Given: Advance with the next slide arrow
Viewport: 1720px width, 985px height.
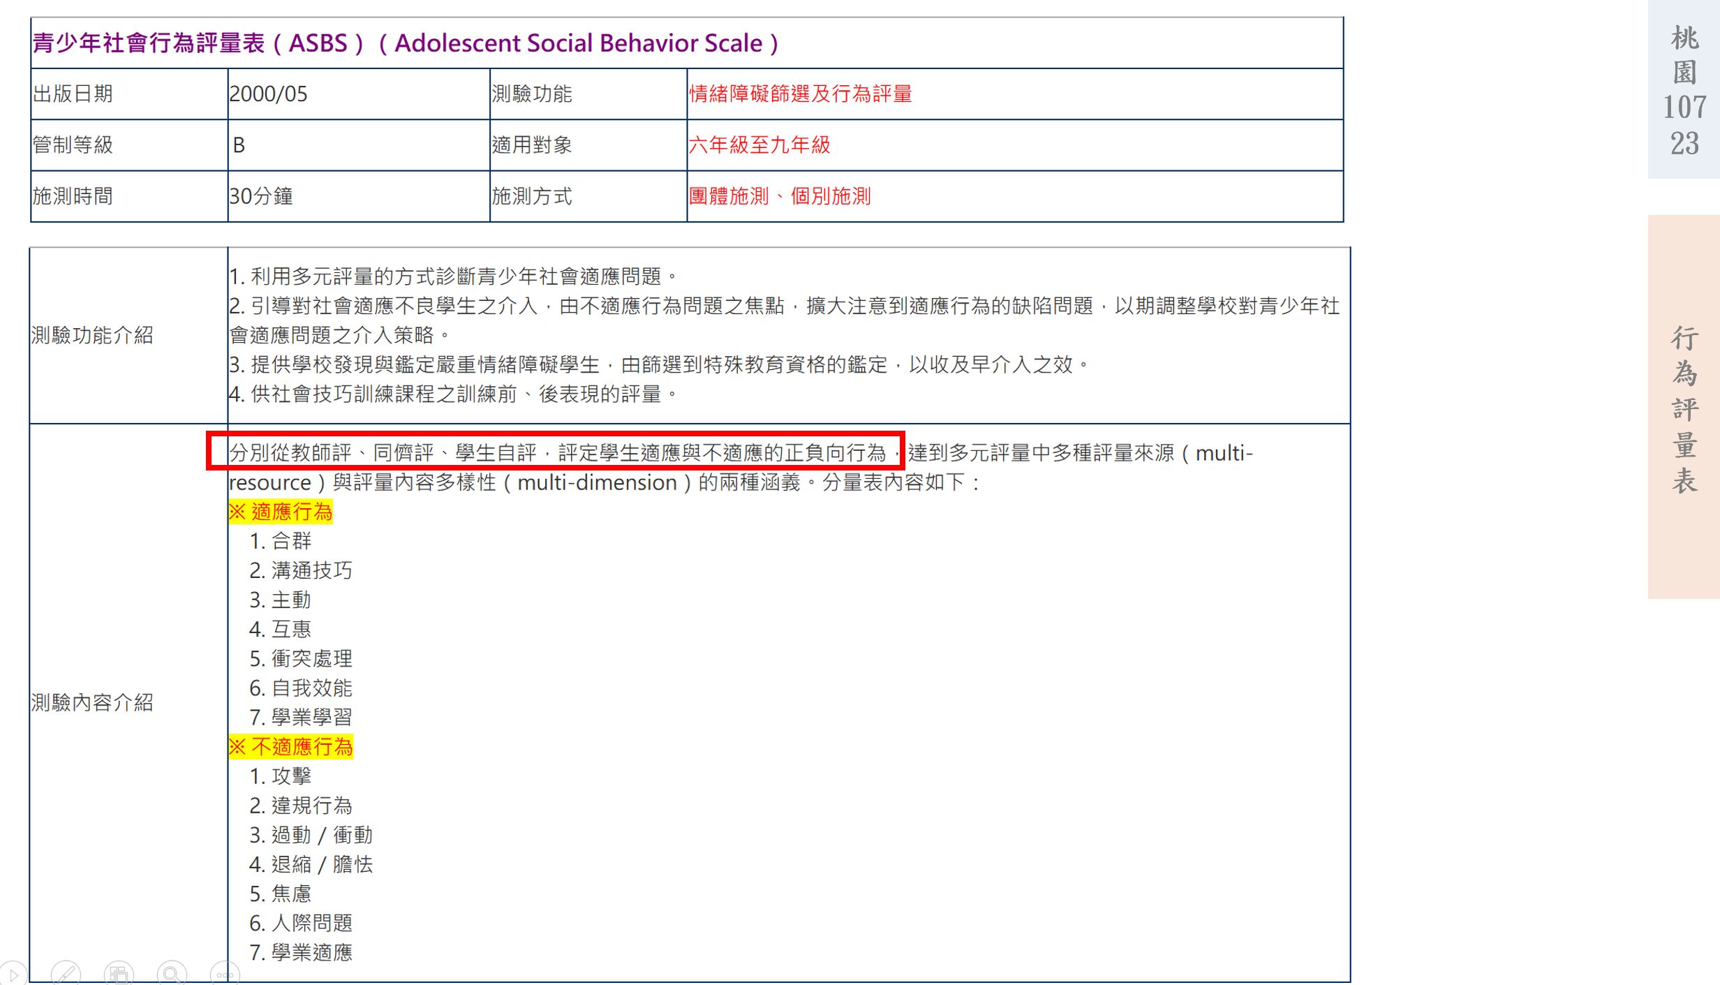Looking at the screenshot, I should coord(13,974).
